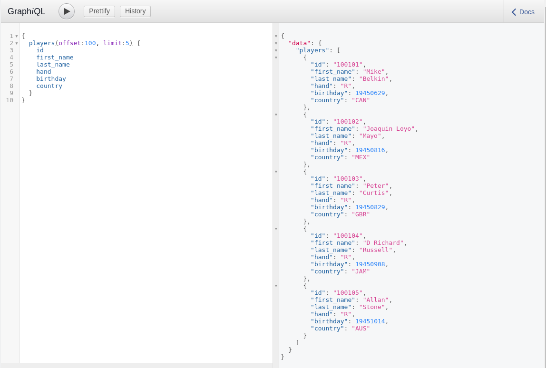This screenshot has height=368, width=546.
Task: Click the birthday field in query editor
Action: pyautogui.click(x=51, y=79)
